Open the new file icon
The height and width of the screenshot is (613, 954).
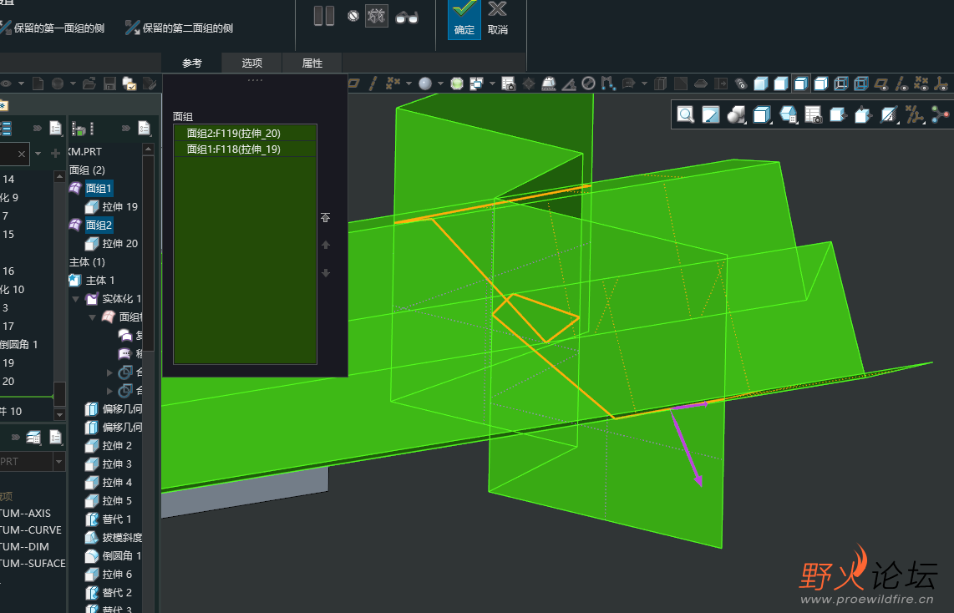point(38,84)
